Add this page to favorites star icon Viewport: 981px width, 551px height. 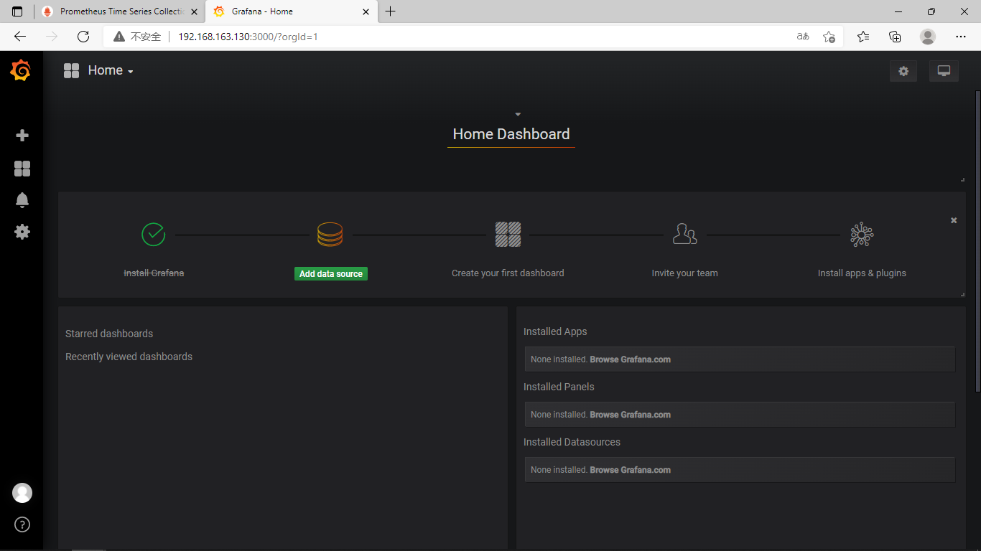point(829,37)
